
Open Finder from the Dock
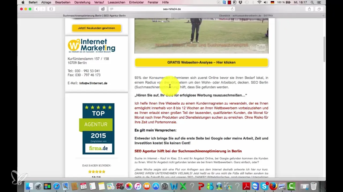pos(29,186)
